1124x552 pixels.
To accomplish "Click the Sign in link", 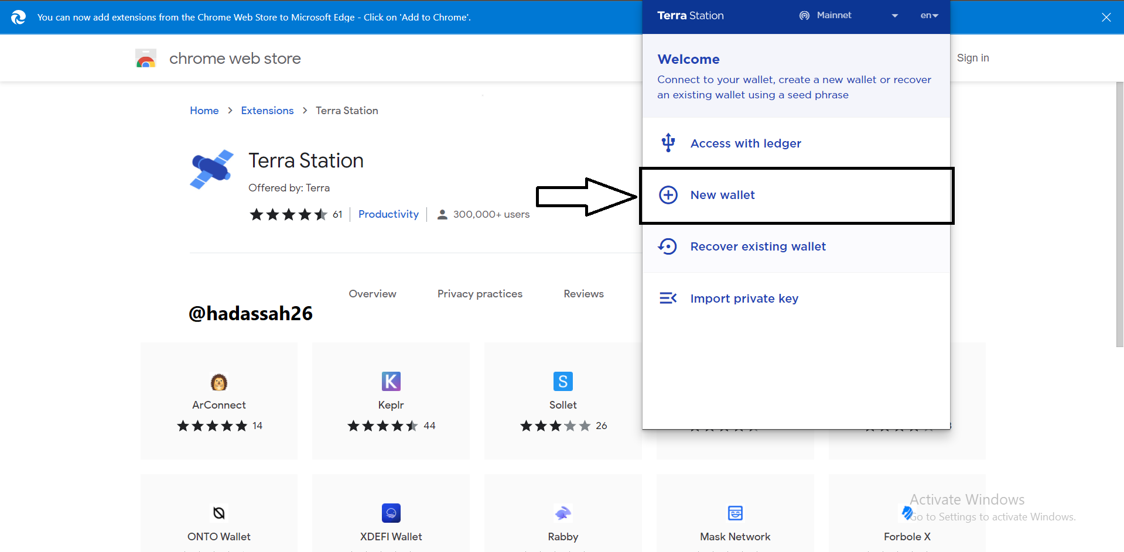I will tap(973, 58).
